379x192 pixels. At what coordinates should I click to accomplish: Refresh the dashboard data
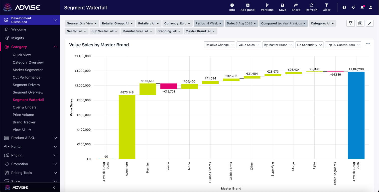click(x=311, y=5)
